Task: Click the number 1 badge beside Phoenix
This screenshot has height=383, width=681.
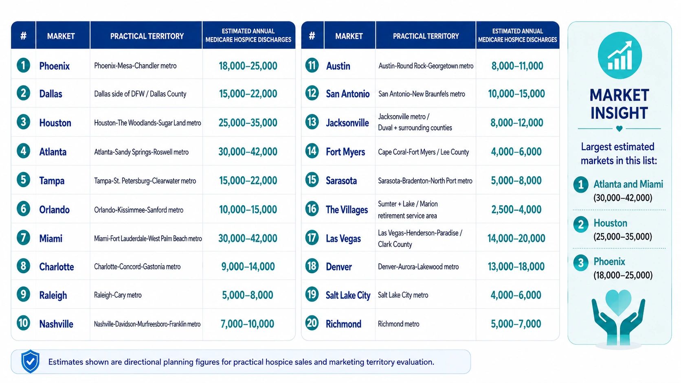Action: click(24, 65)
